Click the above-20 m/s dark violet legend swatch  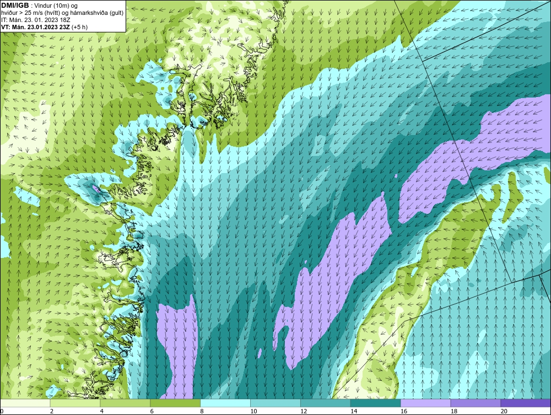pos(526,403)
